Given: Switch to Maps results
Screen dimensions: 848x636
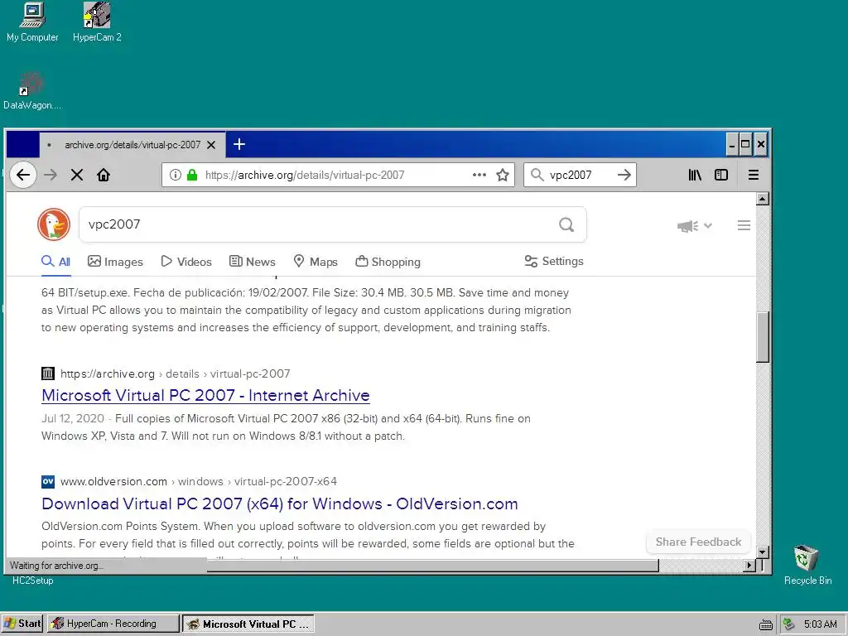Looking at the screenshot, I should pyautogui.click(x=316, y=262).
